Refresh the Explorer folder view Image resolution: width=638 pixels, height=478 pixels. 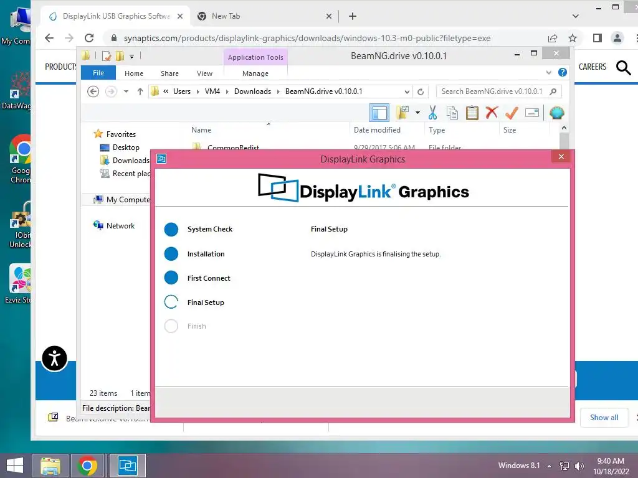(x=421, y=91)
